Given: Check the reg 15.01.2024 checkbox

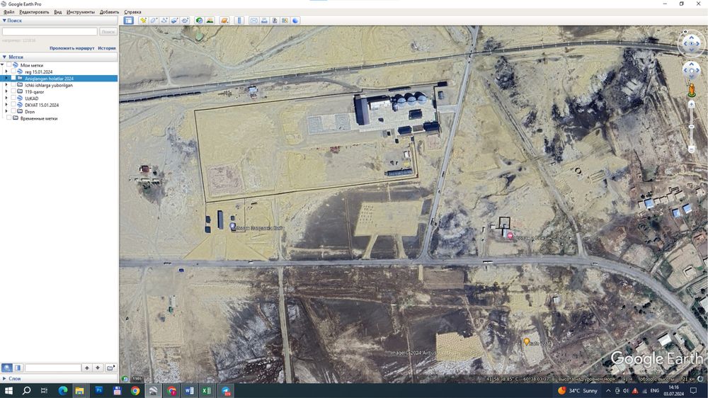Looking at the screenshot, I should pyautogui.click(x=13, y=72).
